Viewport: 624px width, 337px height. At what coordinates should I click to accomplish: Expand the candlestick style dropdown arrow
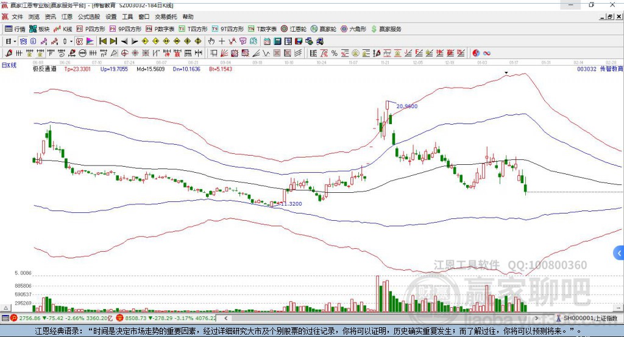click(x=71, y=41)
